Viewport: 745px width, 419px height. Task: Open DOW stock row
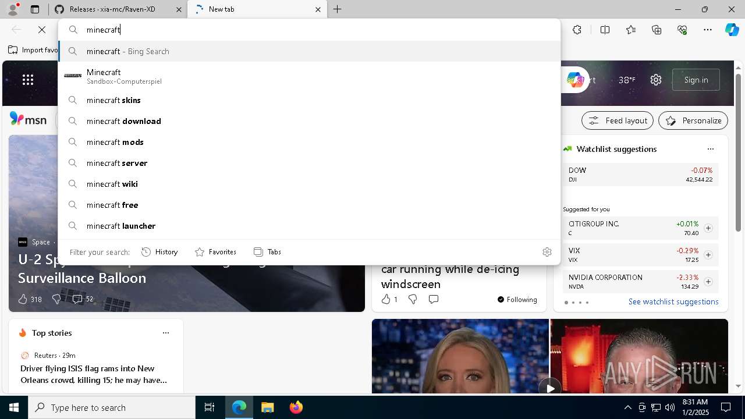[640, 175]
